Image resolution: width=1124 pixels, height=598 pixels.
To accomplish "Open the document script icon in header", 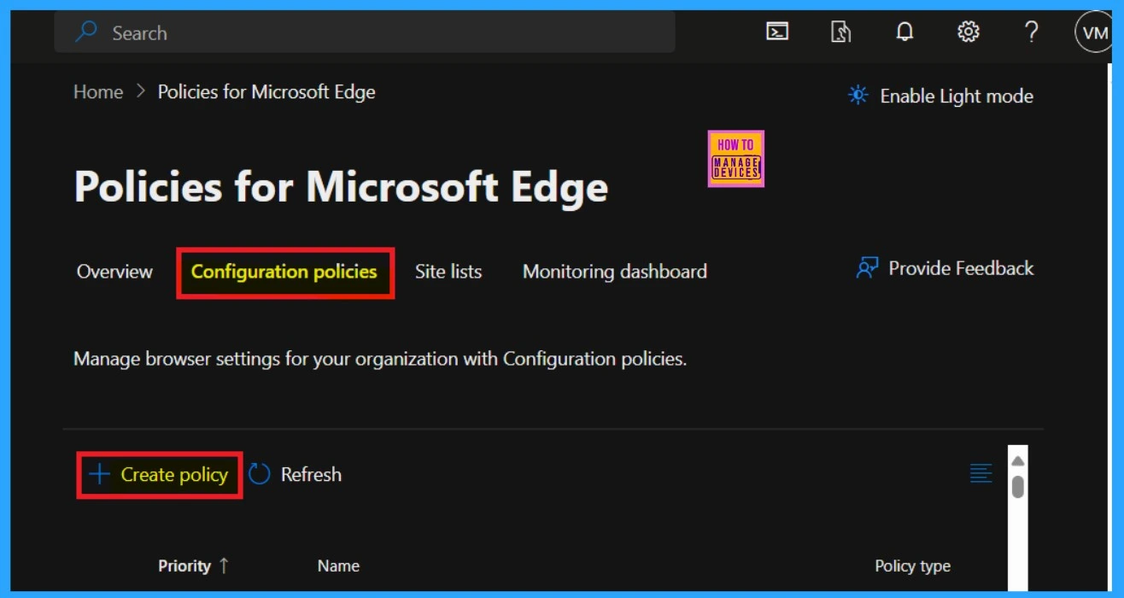I will tap(840, 32).
